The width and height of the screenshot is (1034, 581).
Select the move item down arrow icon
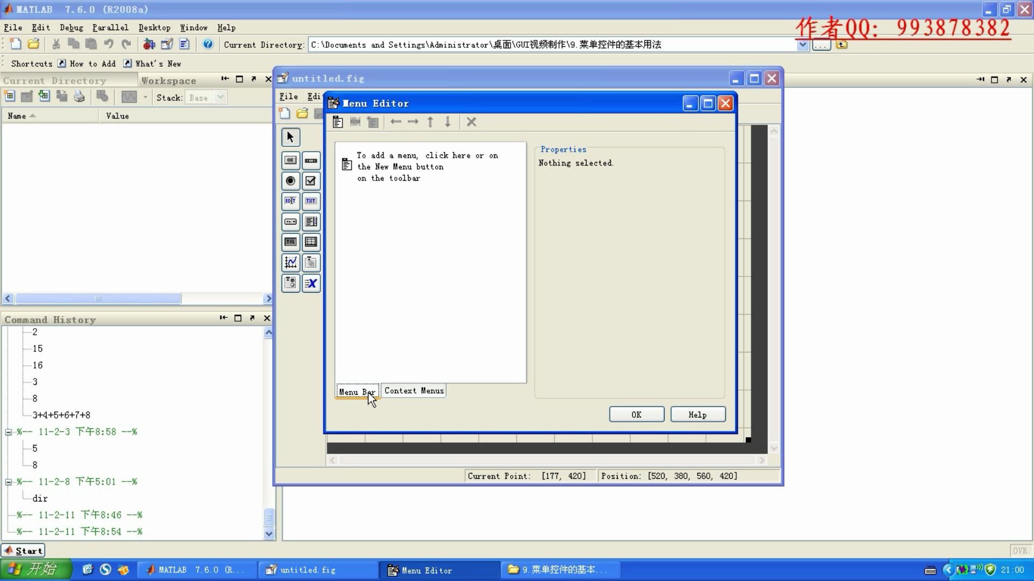[448, 121]
